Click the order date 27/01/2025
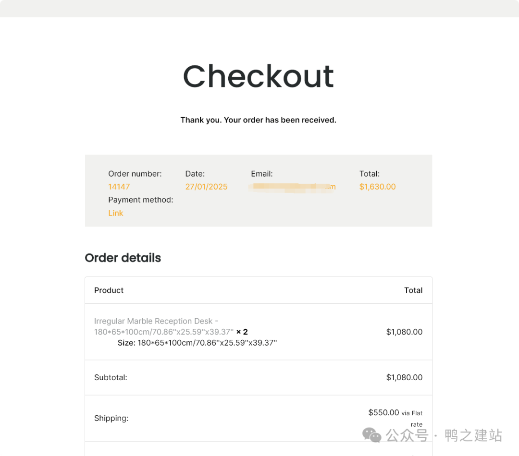Screen dimensions: 519x456 point(206,187)
